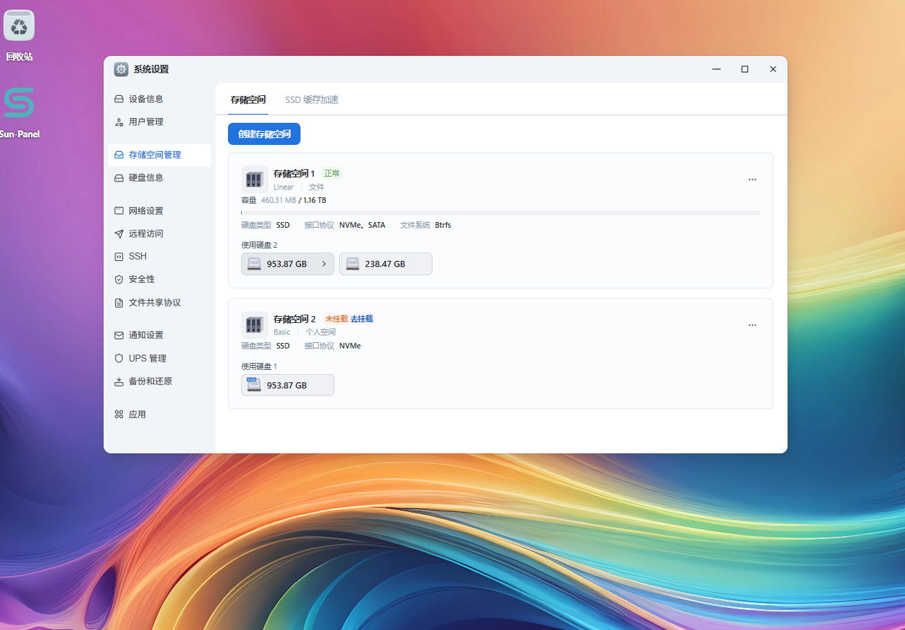Image resolution: width=905 pixels, height=630 pixels.
Task: Click the 存储空间 1 title text
Action: [x=294, y=173]
